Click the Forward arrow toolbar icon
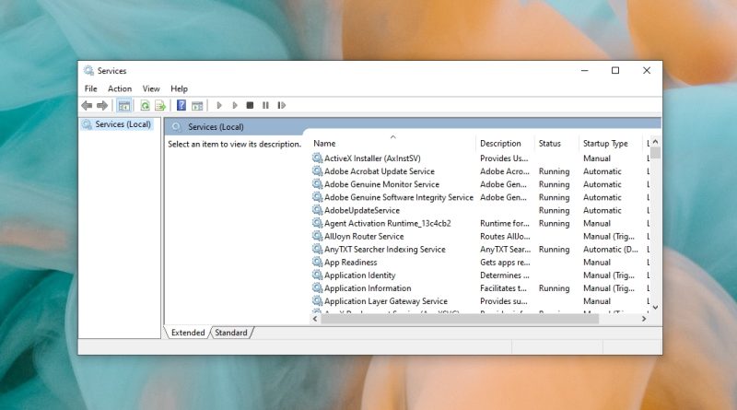Viewport: 737px width, 410px height. coord(102,105)
